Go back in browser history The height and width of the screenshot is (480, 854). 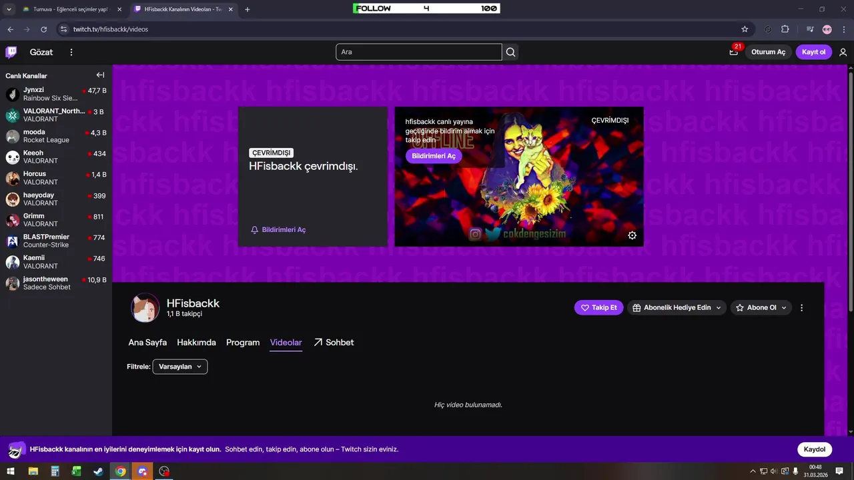(10, 29)
